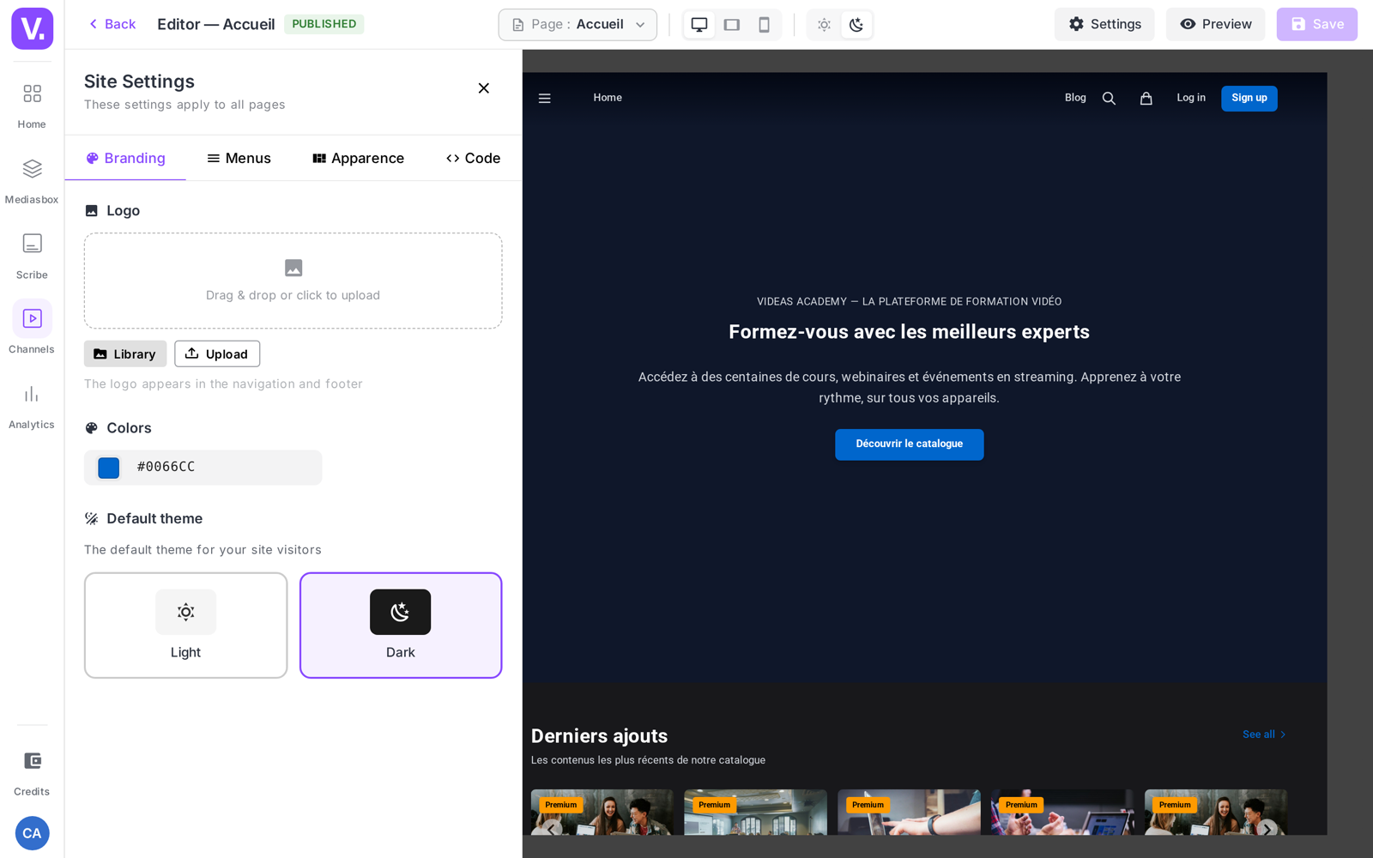Click the PUBLISHED status badge
The width and height of the screenshot is (1373, 858).
324,24
